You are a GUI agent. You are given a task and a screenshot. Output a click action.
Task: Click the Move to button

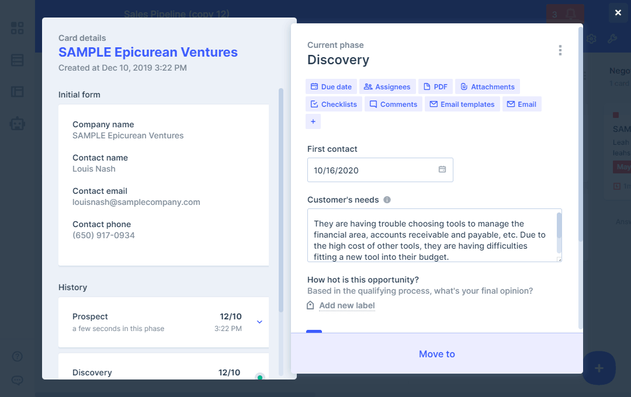436,354
